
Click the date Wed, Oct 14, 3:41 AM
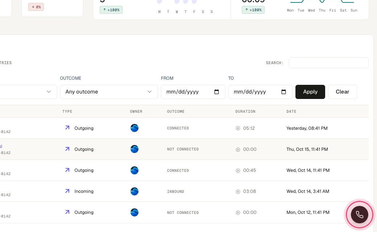tap(308, 191)
